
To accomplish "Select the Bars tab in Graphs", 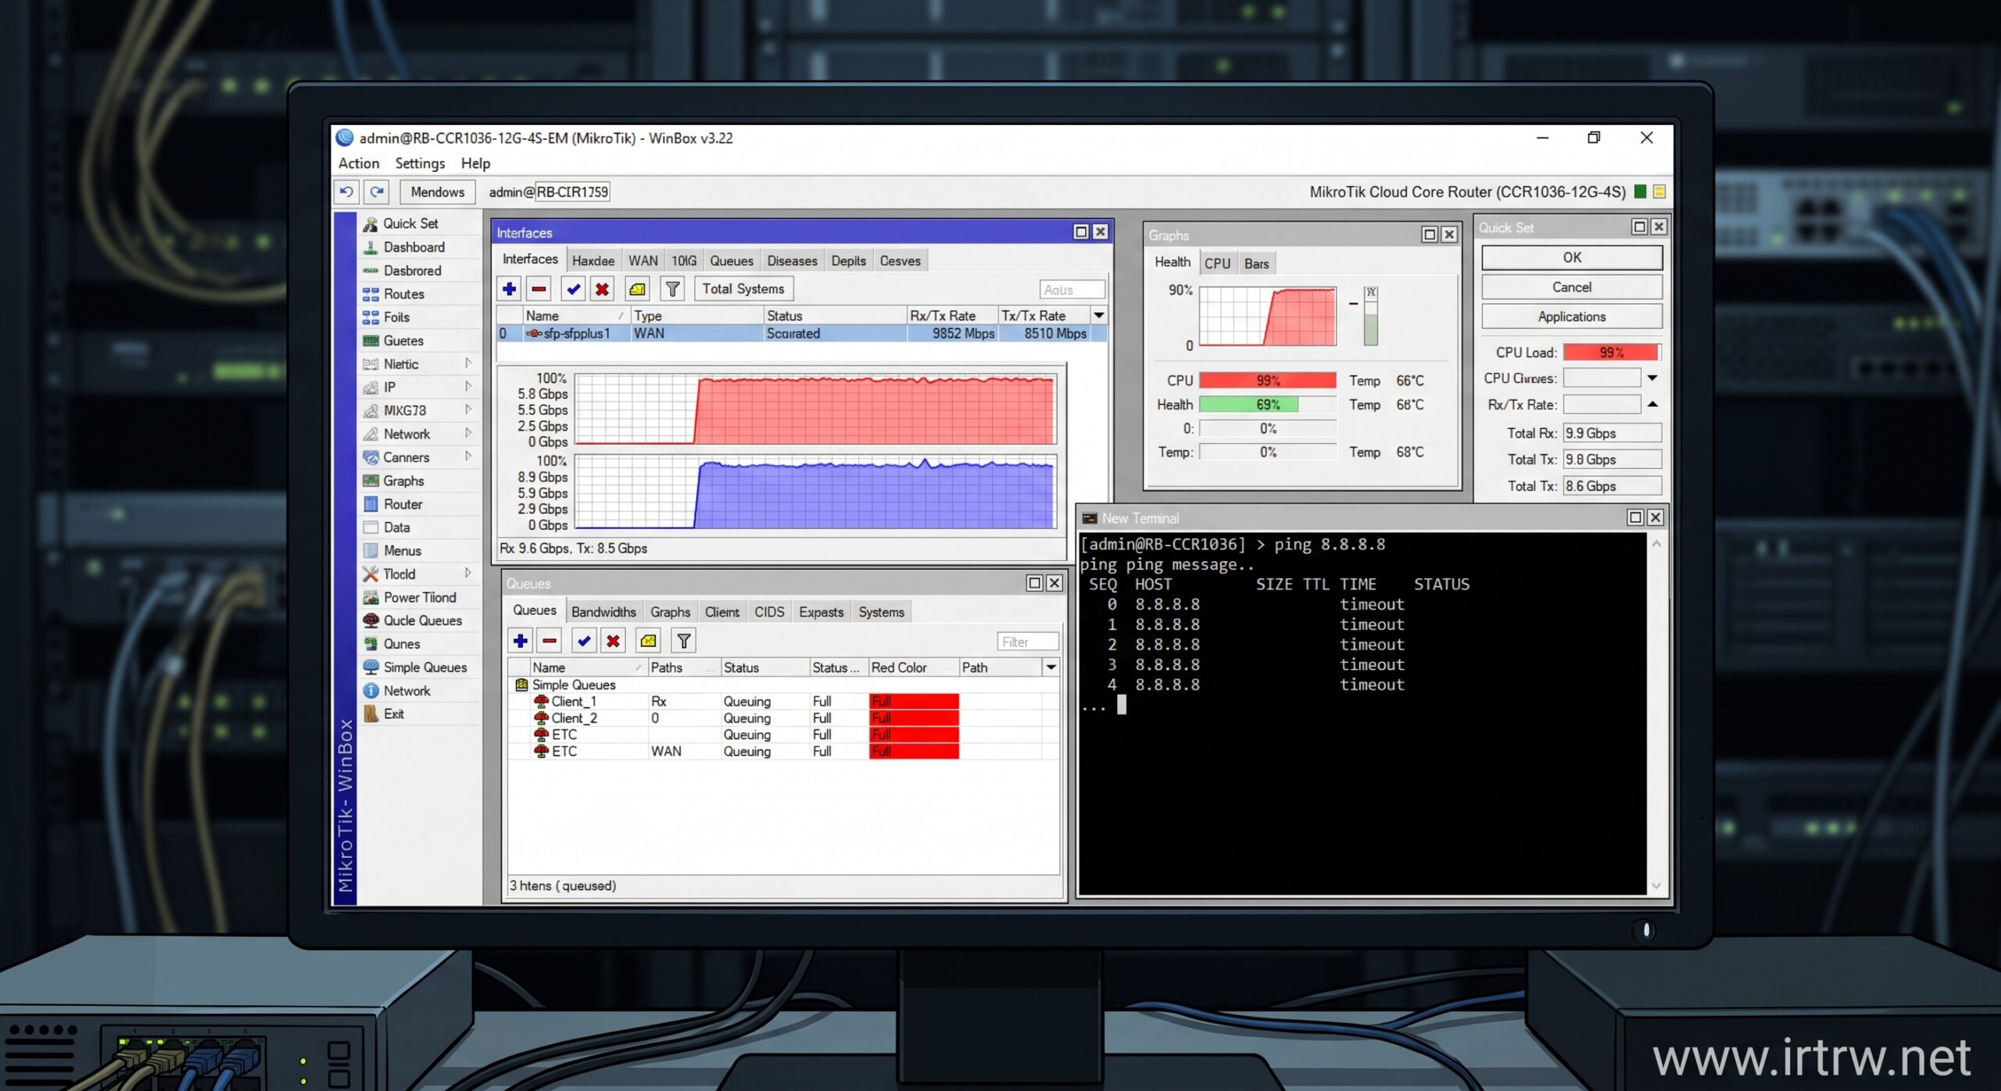I will [1257, 264].
